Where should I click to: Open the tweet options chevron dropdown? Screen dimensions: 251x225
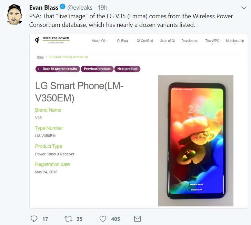coord(244,8)
